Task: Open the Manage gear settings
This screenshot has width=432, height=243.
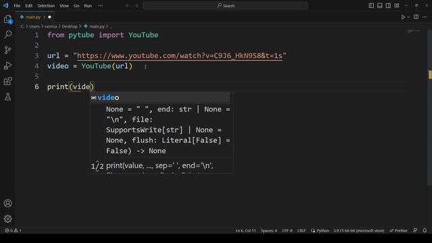Action: (7, 219)
